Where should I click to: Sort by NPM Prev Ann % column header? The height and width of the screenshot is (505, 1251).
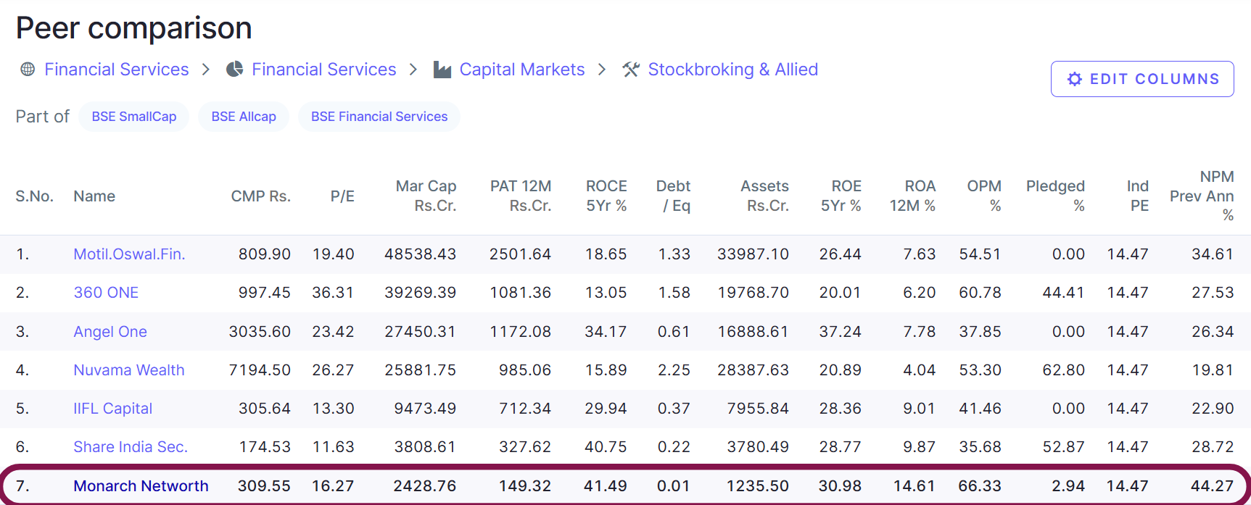click(x=1202, y=196)
